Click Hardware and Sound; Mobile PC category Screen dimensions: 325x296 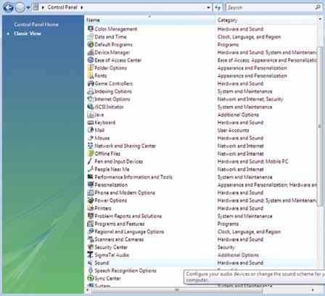253,161
